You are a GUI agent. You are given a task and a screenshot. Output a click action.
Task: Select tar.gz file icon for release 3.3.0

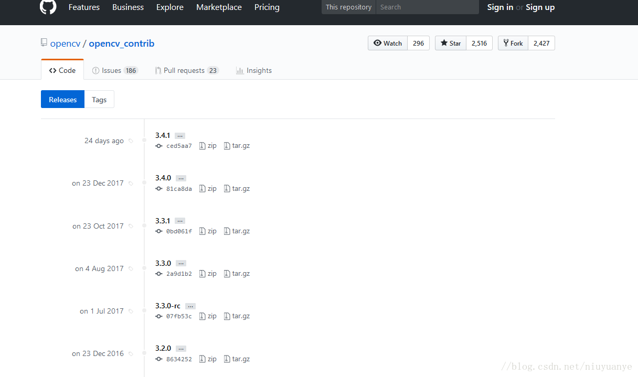tap(227, 274)
